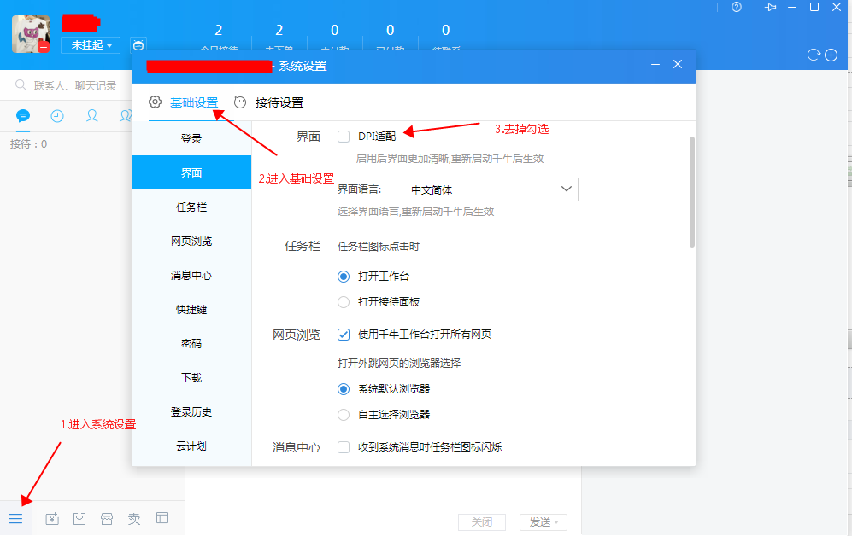Switch to the 接待设置 tab

(x=279, y=102)
